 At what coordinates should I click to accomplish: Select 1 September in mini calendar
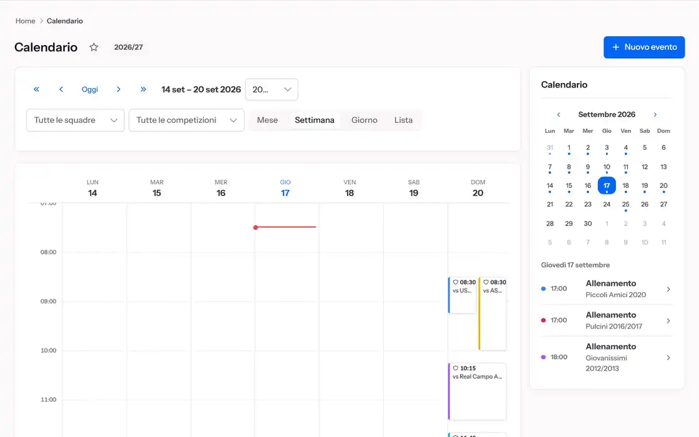click(x=569, y=147)
